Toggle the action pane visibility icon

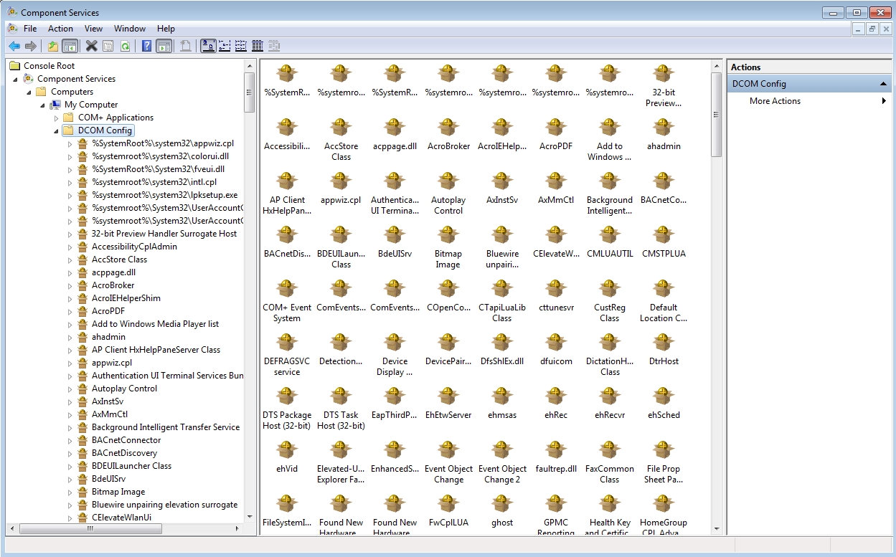[163, 45]
